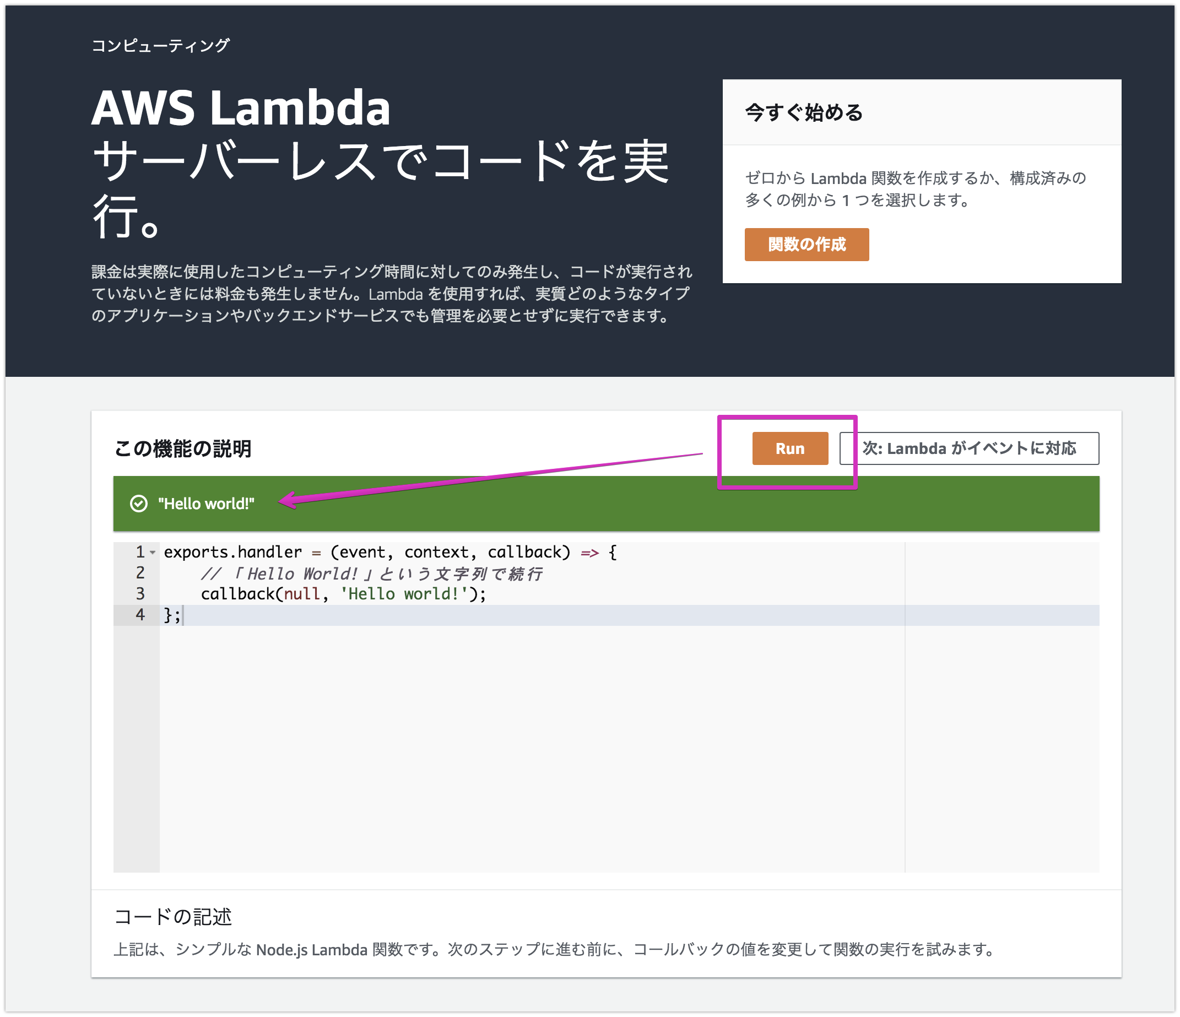Run the Lambda function
The width and height of the screenshot is (1180, 1017).
click(789, 448)
